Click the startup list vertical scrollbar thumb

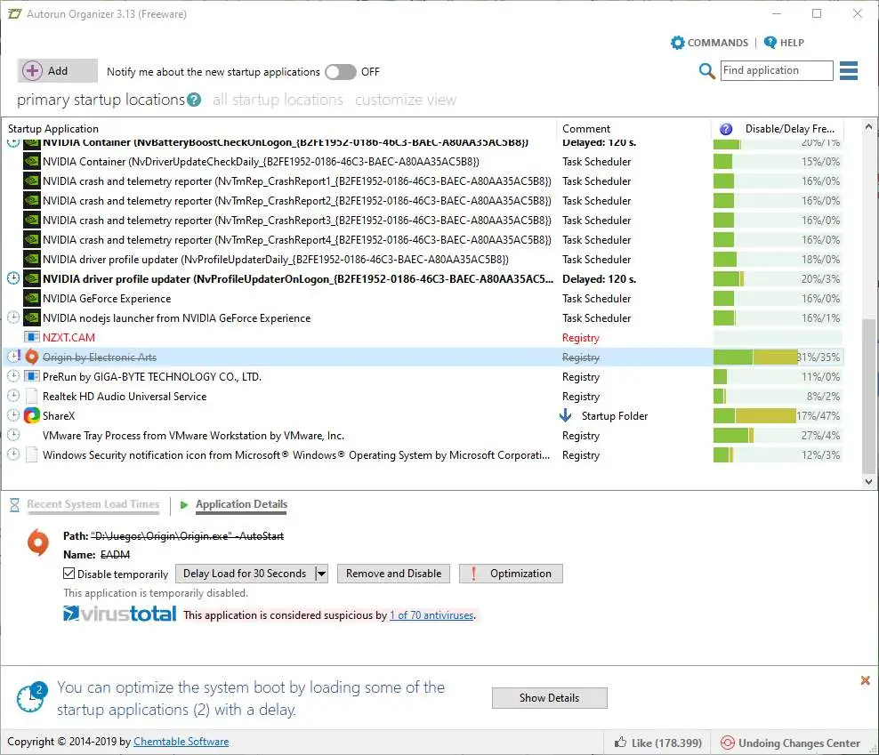point(868,395)
